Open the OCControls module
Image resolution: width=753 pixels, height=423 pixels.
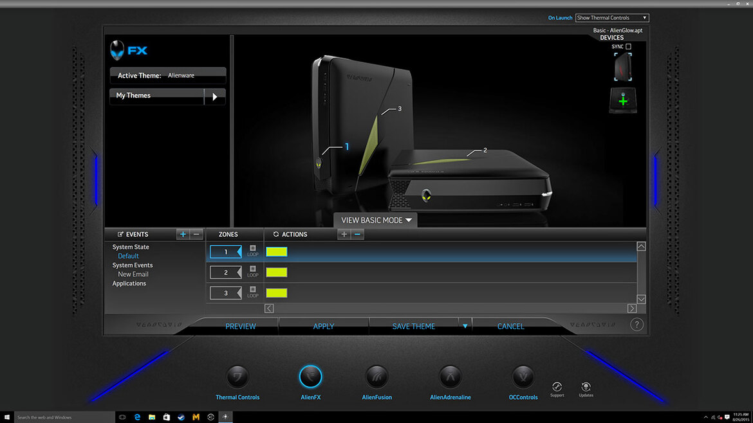point(523,377)
